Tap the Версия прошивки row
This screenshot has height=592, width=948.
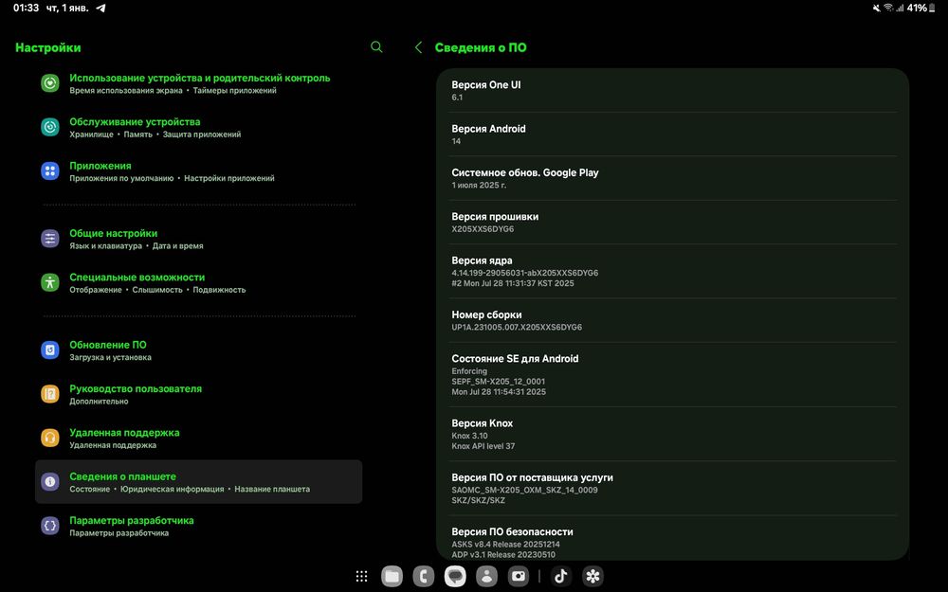coord(672,223)
